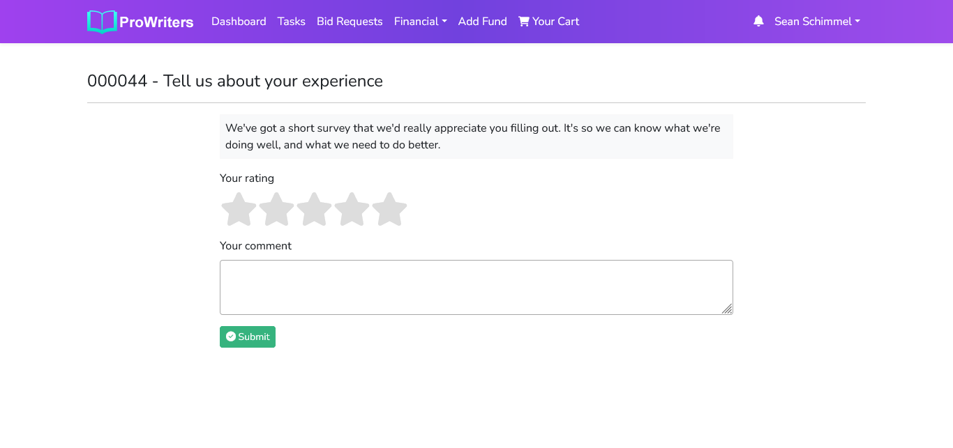
Task: Click the comment box resize handle
Action: [x=727, y=309]
